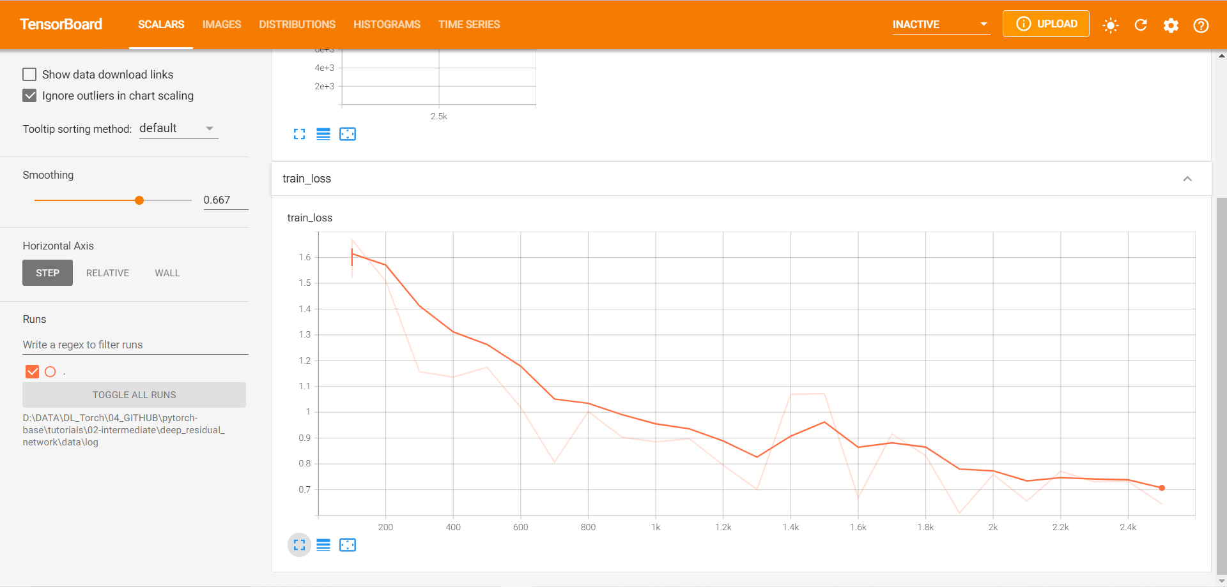This screenshot has width=1227, height=587.
Task: Click the TensorBoard logo text
Action: tap(61, 24)
